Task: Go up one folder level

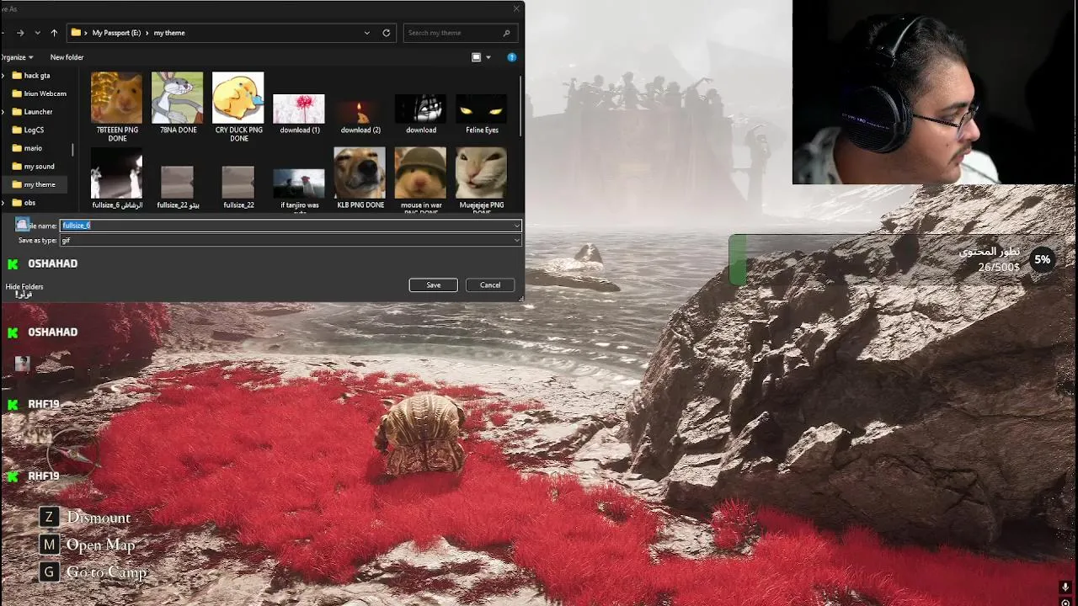Action: (x=54, y=33)
